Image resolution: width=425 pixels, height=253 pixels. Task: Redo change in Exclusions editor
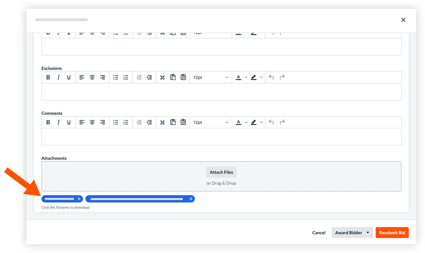282,77
